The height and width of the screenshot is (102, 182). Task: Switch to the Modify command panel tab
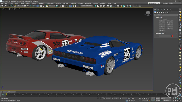(x=158, y=10)
